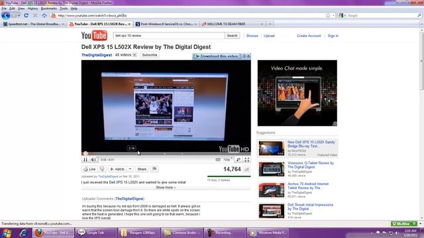The width and height of the screenshot is (424, 238).
Task: Open the Windows Start button
Action: pos(6,233)
